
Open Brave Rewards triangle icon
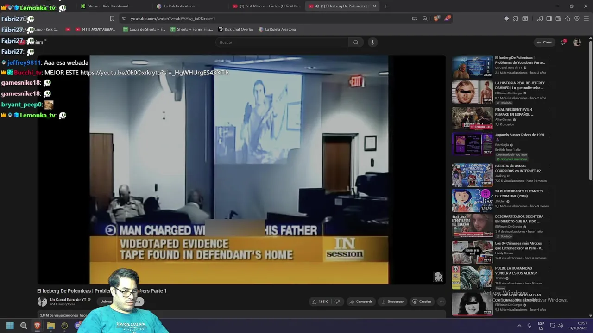[447, 18]
